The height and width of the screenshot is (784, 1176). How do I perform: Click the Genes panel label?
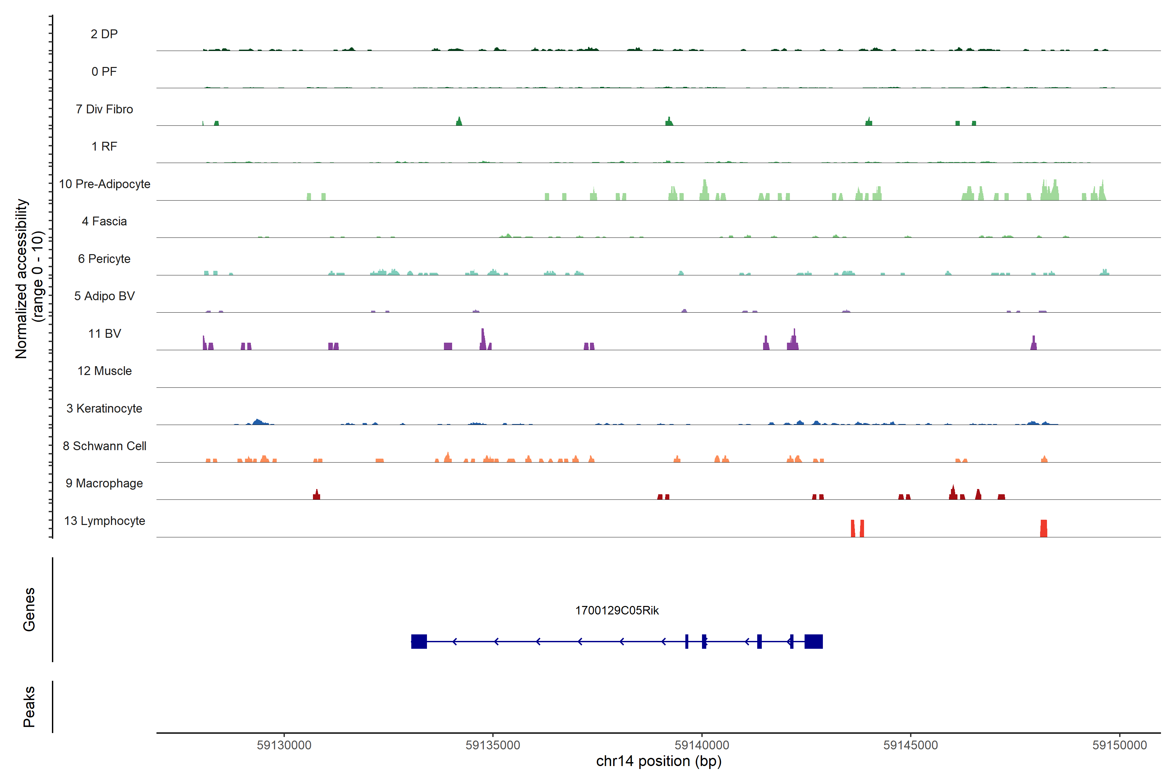[29, 610]
